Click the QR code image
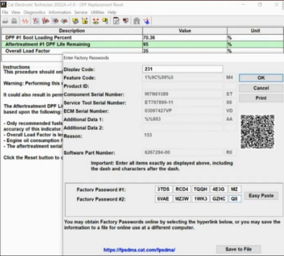 pyautogui.click(x=257, y=132)
